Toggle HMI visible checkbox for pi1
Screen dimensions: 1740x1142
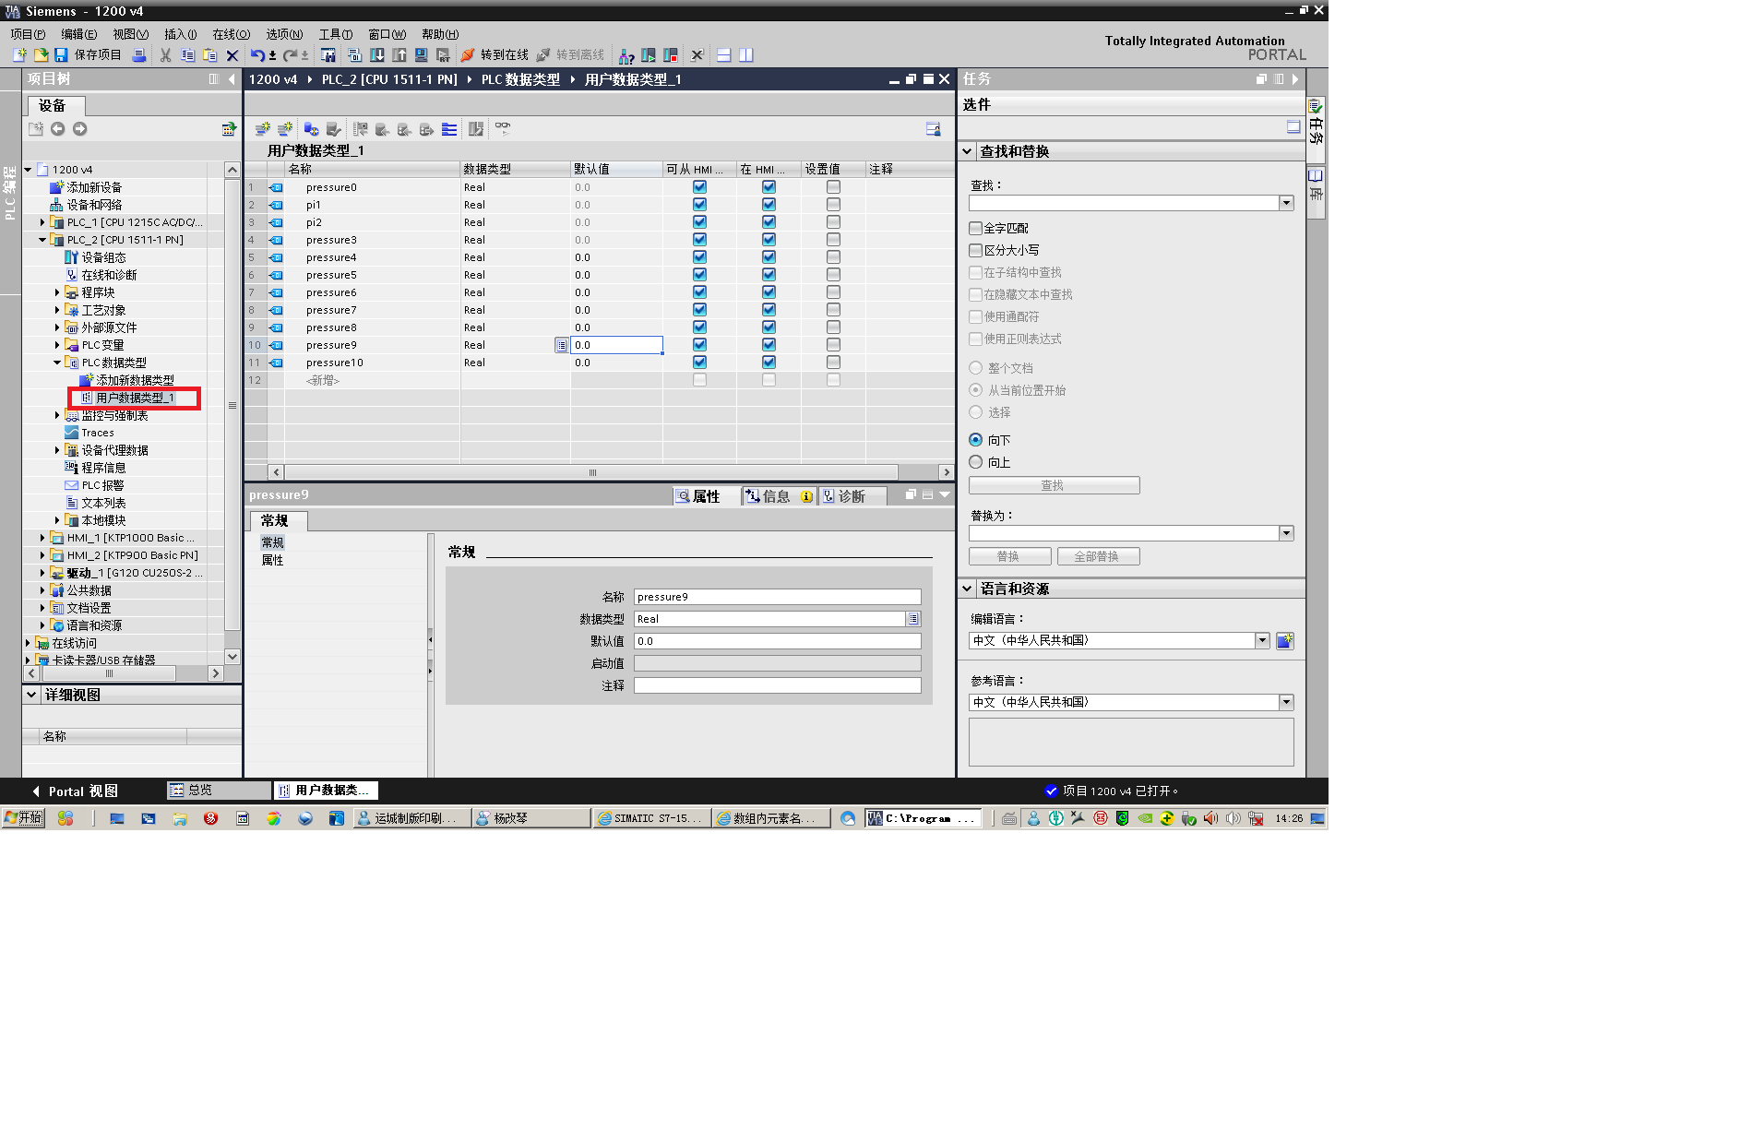pos(769,205)
